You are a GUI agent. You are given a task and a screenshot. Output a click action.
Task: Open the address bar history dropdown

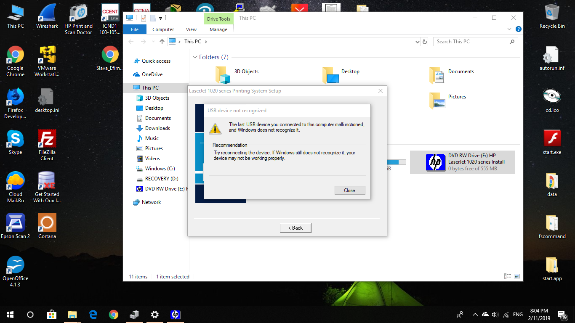(417, 42)
